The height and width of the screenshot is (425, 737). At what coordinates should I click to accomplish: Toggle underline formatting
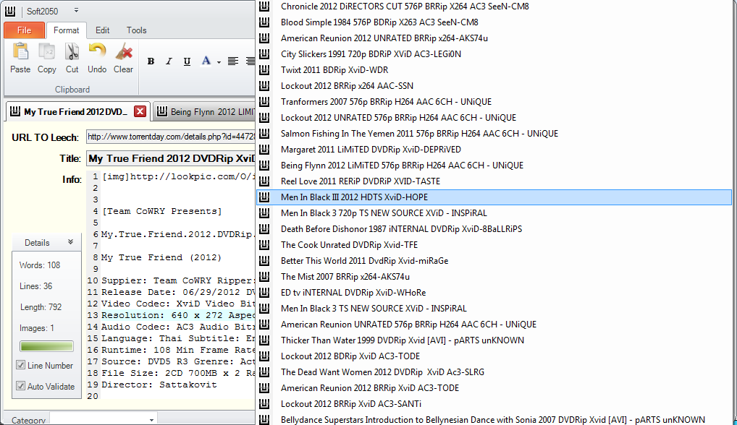tap(187, 61)
